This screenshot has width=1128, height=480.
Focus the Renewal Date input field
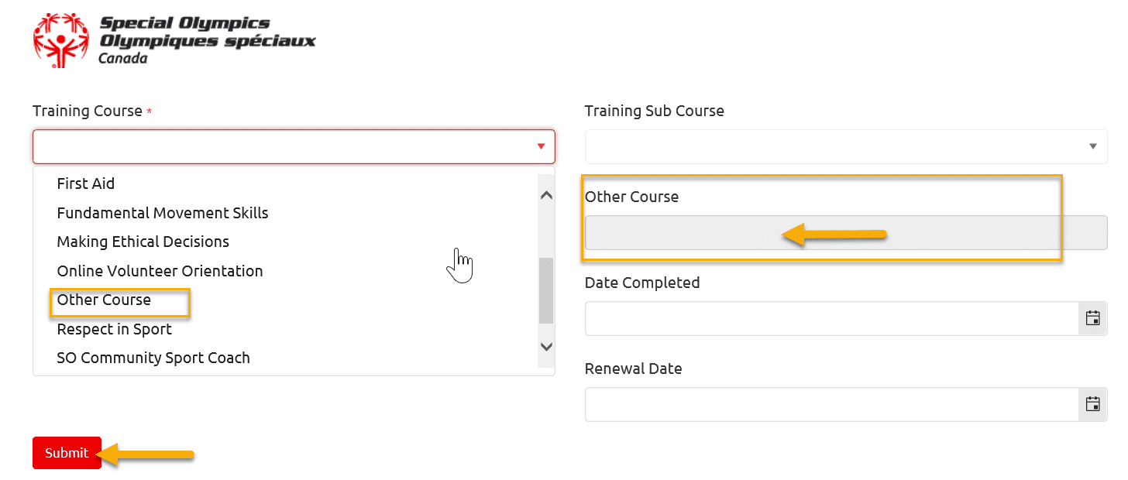point(832,404)
